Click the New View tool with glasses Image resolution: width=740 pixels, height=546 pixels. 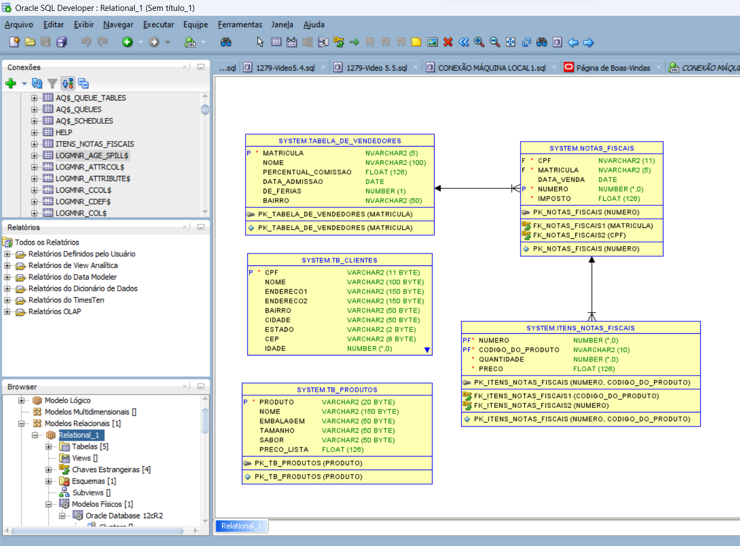tap(292, 42)
